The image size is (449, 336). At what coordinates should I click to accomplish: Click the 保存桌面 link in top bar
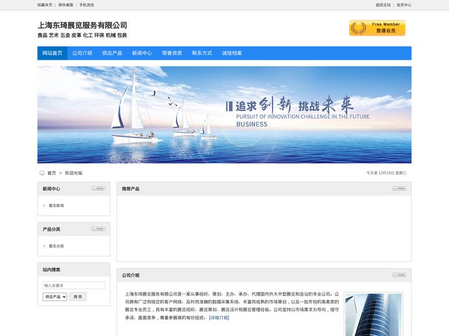66,5
